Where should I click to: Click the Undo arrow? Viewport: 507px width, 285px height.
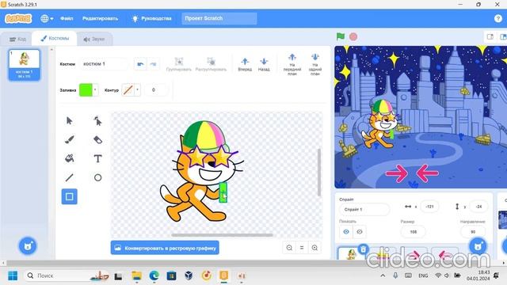[x=140, y=64]
